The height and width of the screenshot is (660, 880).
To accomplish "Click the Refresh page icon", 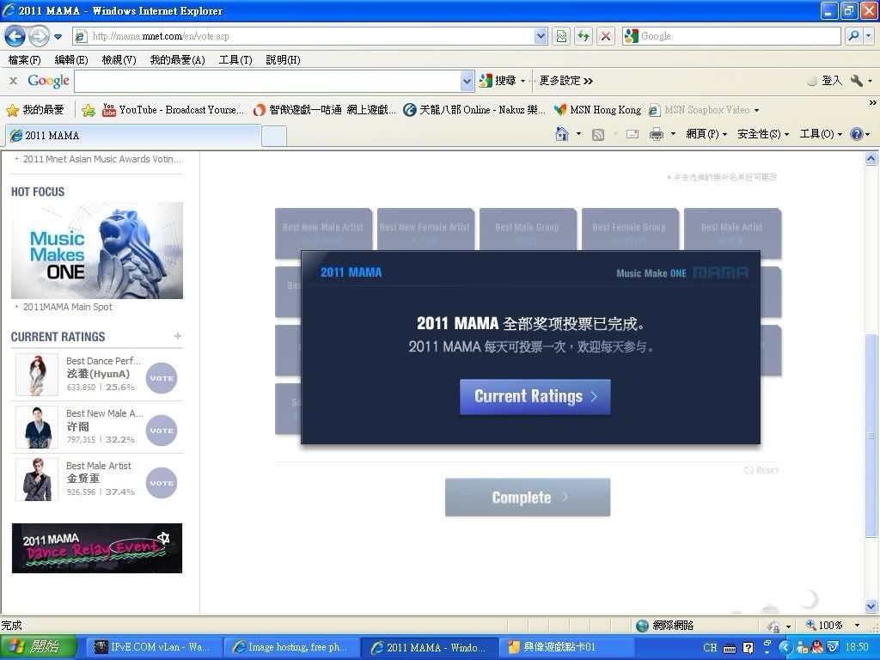I will (x=584, y=36).
